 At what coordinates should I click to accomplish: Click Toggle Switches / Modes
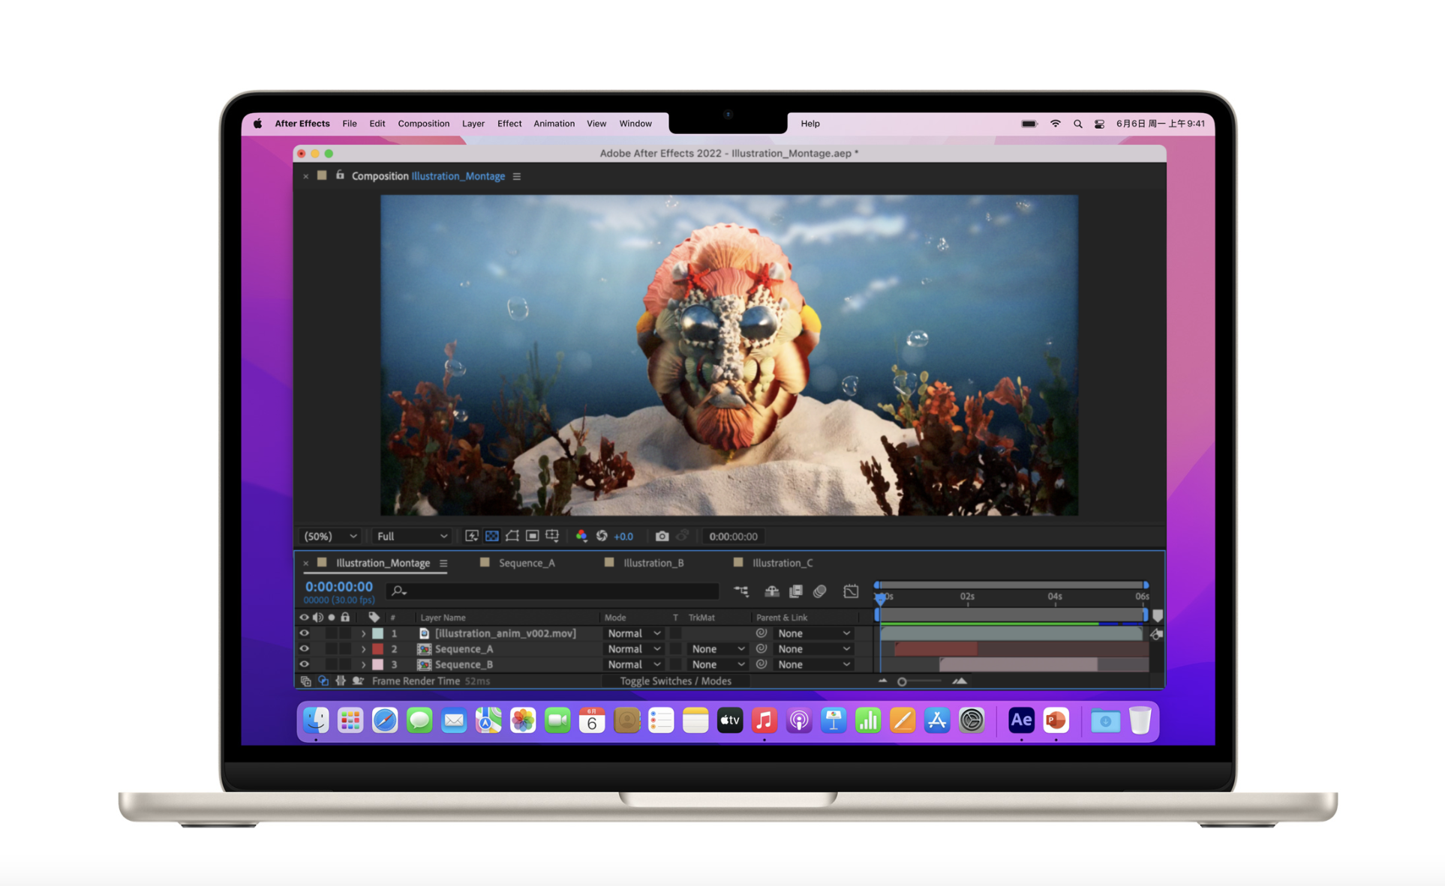pos(675,681)
